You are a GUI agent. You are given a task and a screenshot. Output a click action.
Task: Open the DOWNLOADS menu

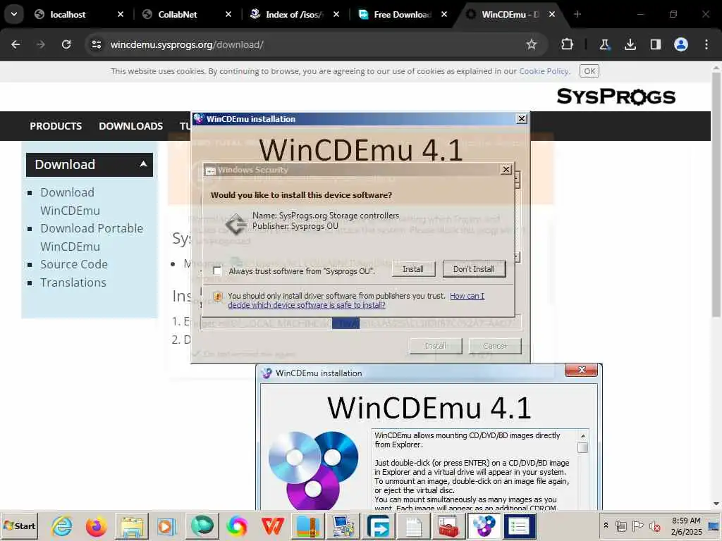130,126
